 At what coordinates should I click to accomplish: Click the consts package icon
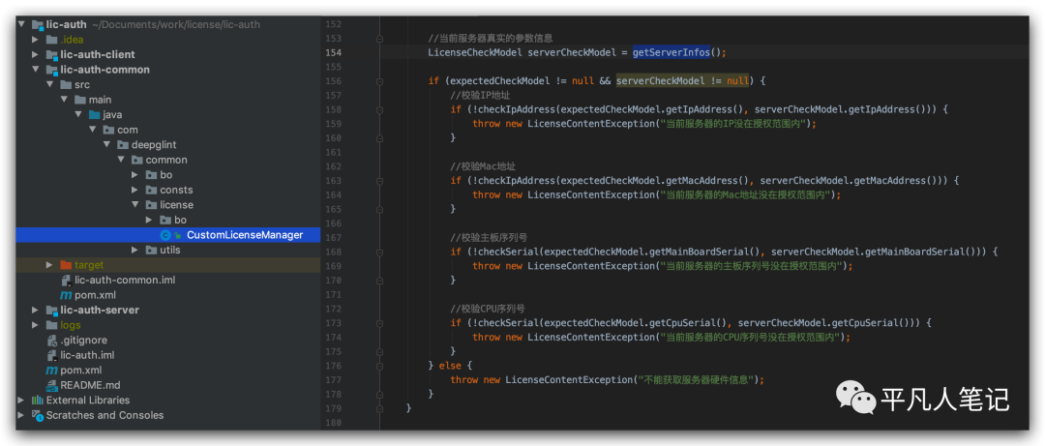151,190
